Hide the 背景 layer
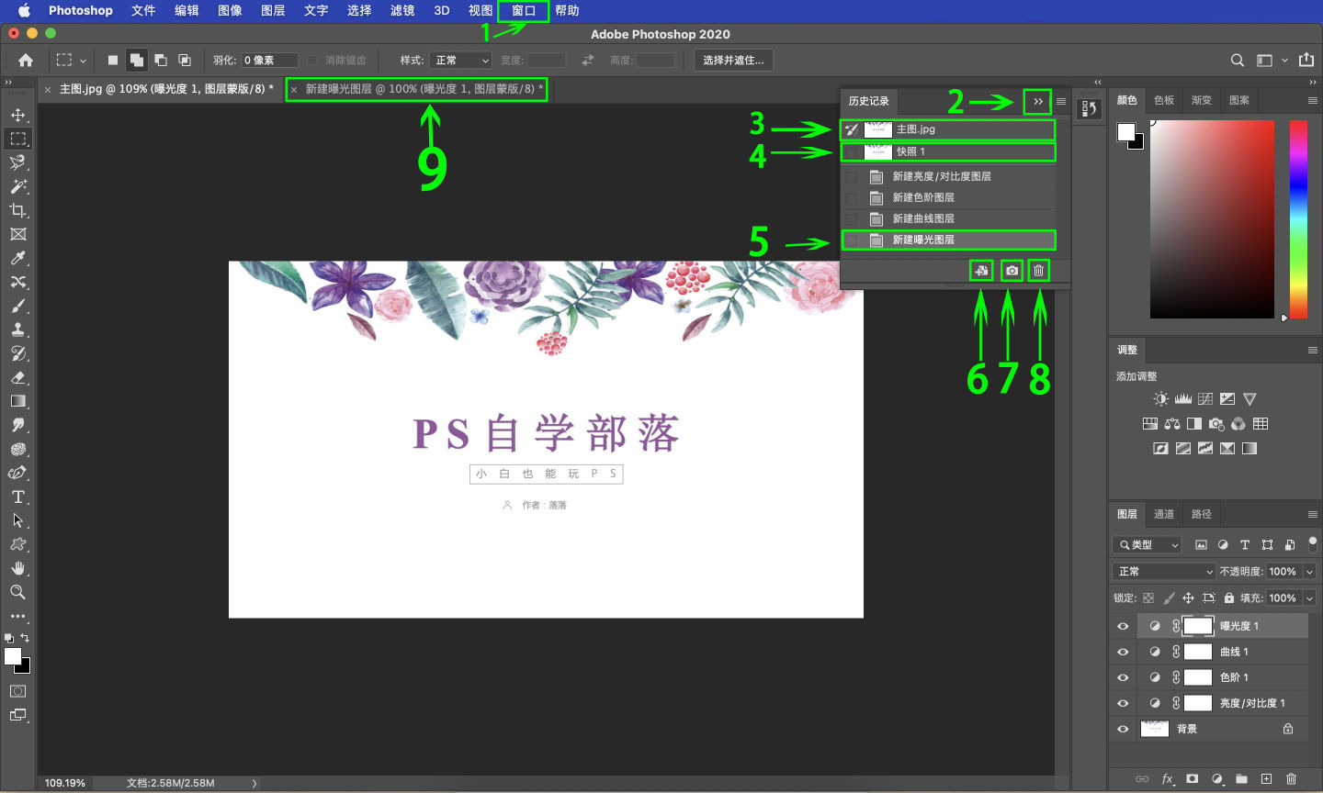 tap(1122, 729)
